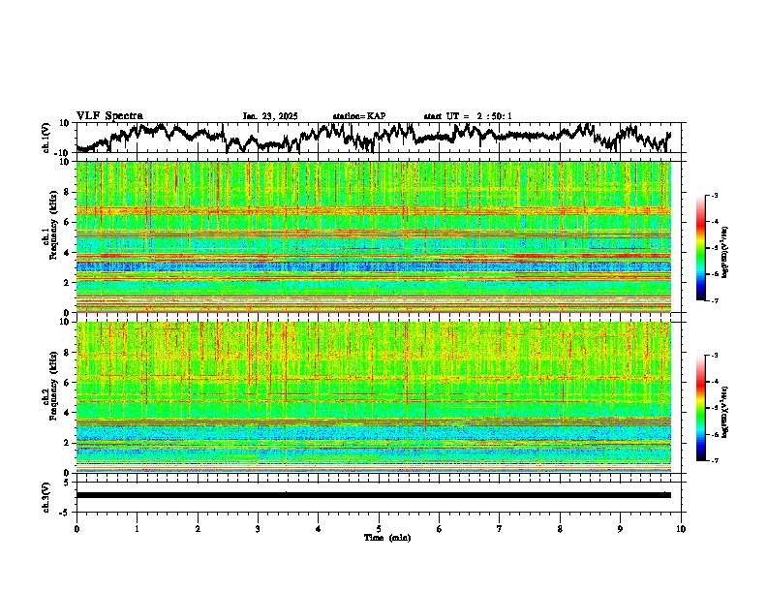Image resolution: width=767 pixels, height=593 pixels.
Task: Click the ch.1 spectrogram color scale bar
Action: click(701, 248)
